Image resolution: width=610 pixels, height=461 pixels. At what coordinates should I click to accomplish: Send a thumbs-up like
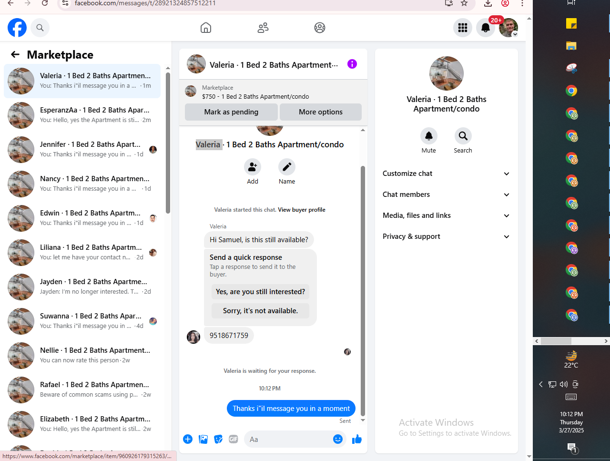tap(357, 439)
